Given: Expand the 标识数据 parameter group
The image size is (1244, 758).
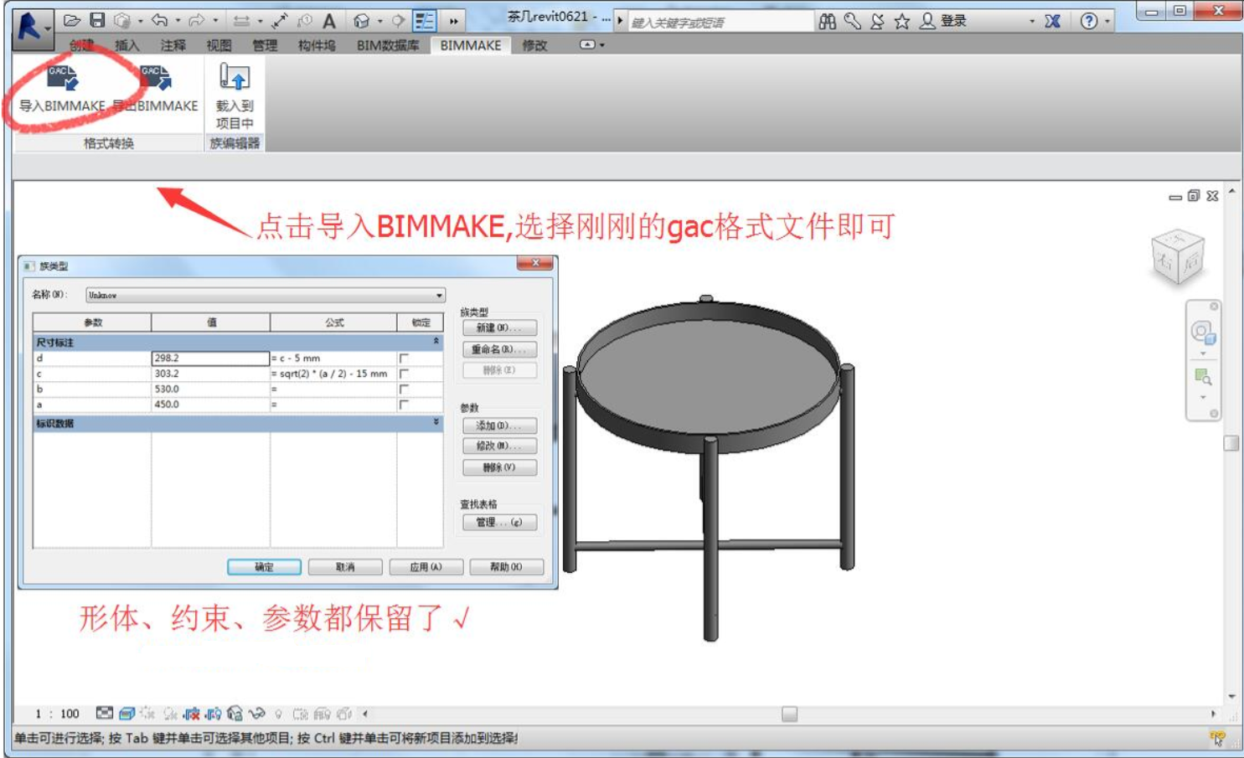Looking at the screenshot, I should coord(436,423).
